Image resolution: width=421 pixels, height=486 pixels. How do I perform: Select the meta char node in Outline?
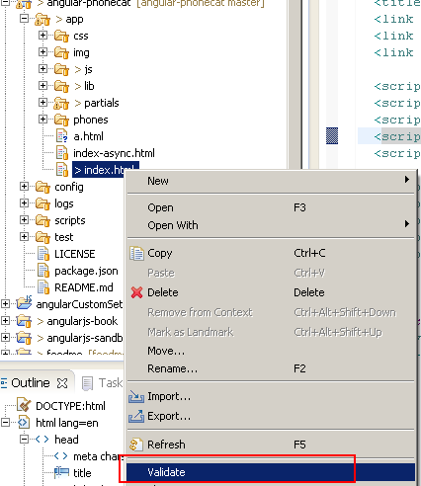[x=98, y=456]
